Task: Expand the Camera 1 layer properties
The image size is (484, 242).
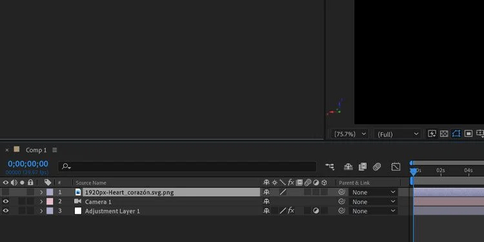Action: (x=41, y=202)
